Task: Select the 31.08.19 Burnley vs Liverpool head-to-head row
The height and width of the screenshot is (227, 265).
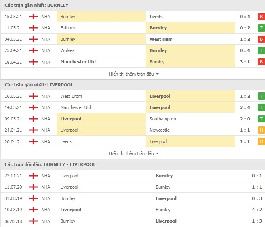Action: coord(133,198)
